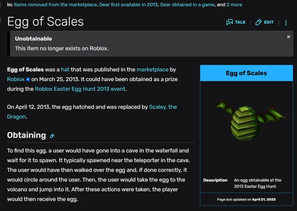Open the marketplace link
This screenshot has height=211, width=297.
[x=152, y=69]
